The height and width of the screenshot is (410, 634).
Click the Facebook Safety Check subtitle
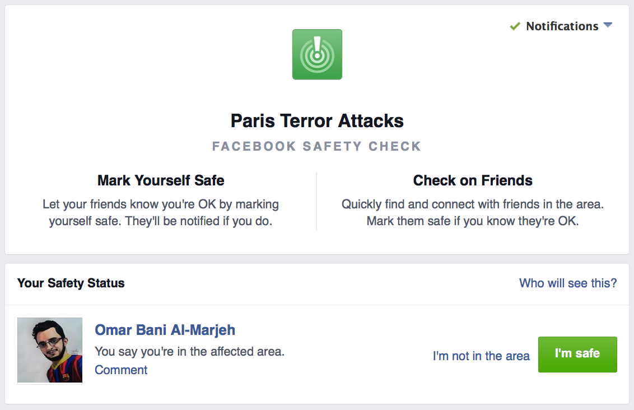317,147
